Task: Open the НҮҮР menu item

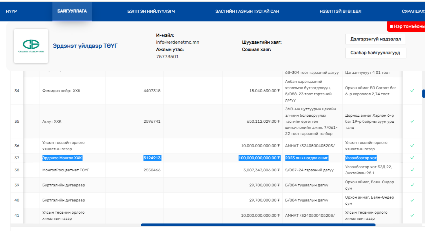Action: pyautogui.click(x=11, y=12)
